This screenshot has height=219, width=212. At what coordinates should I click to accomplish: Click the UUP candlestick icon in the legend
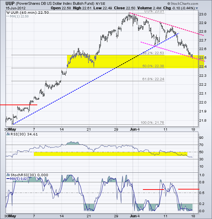coord(8,13)
